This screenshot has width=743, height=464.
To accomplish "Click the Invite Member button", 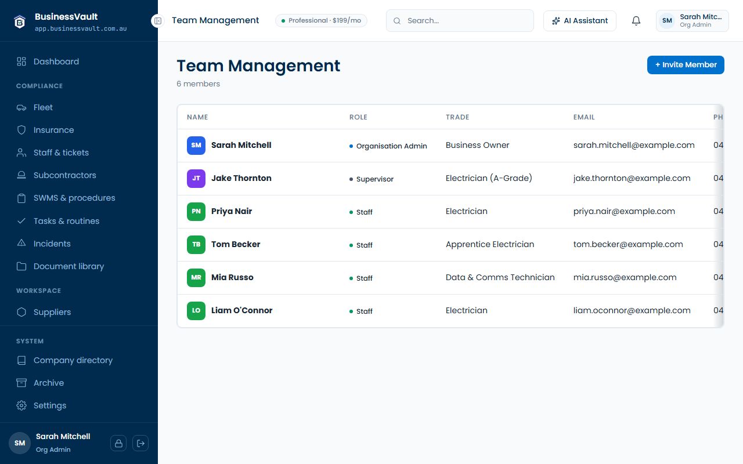I will click(x=686, y=65).
